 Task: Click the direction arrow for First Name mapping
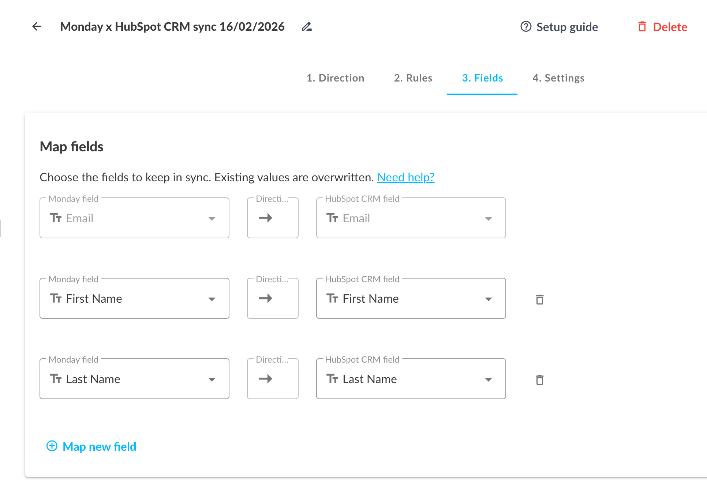tap(273, 298)
